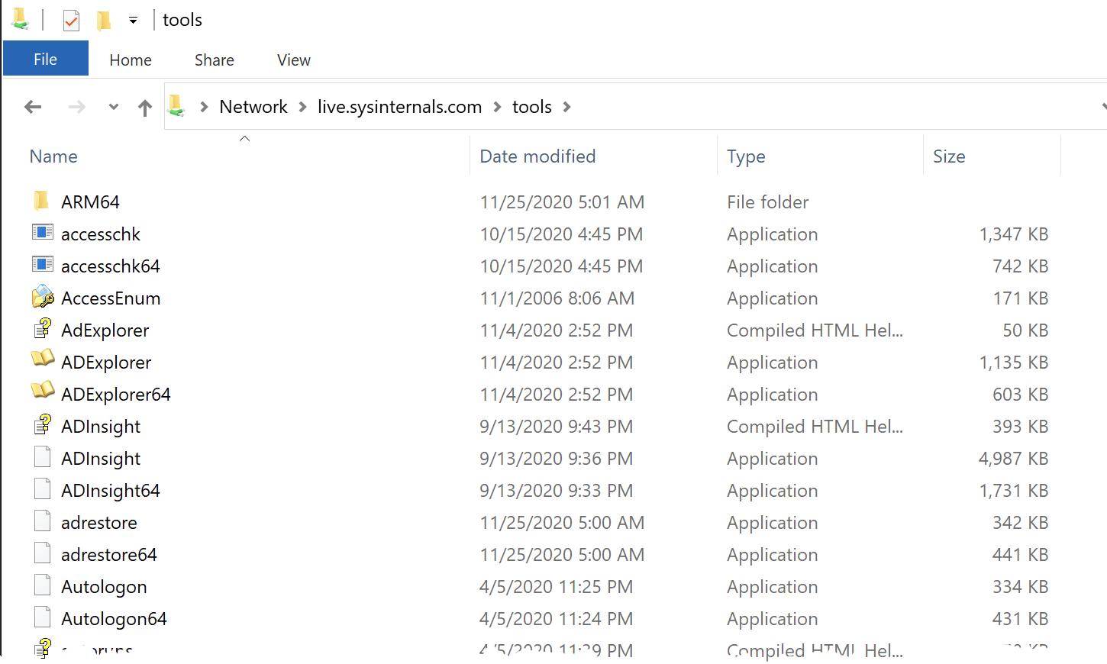Click the 50 KB size cell
This screenshot has height=664, width=1107.
[x=1025, y=330]
